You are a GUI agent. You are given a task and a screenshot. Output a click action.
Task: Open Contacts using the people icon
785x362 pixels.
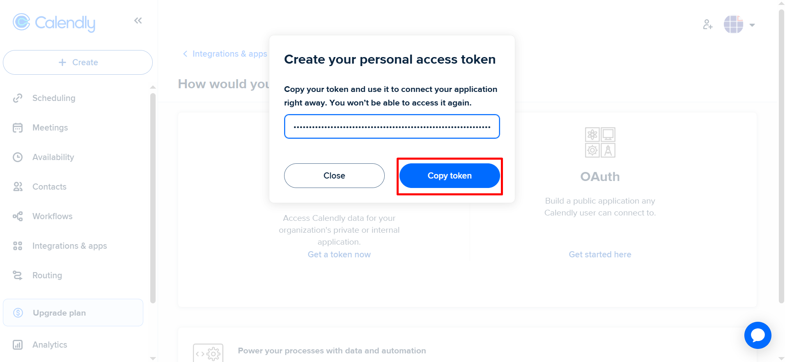pos(18,186)
